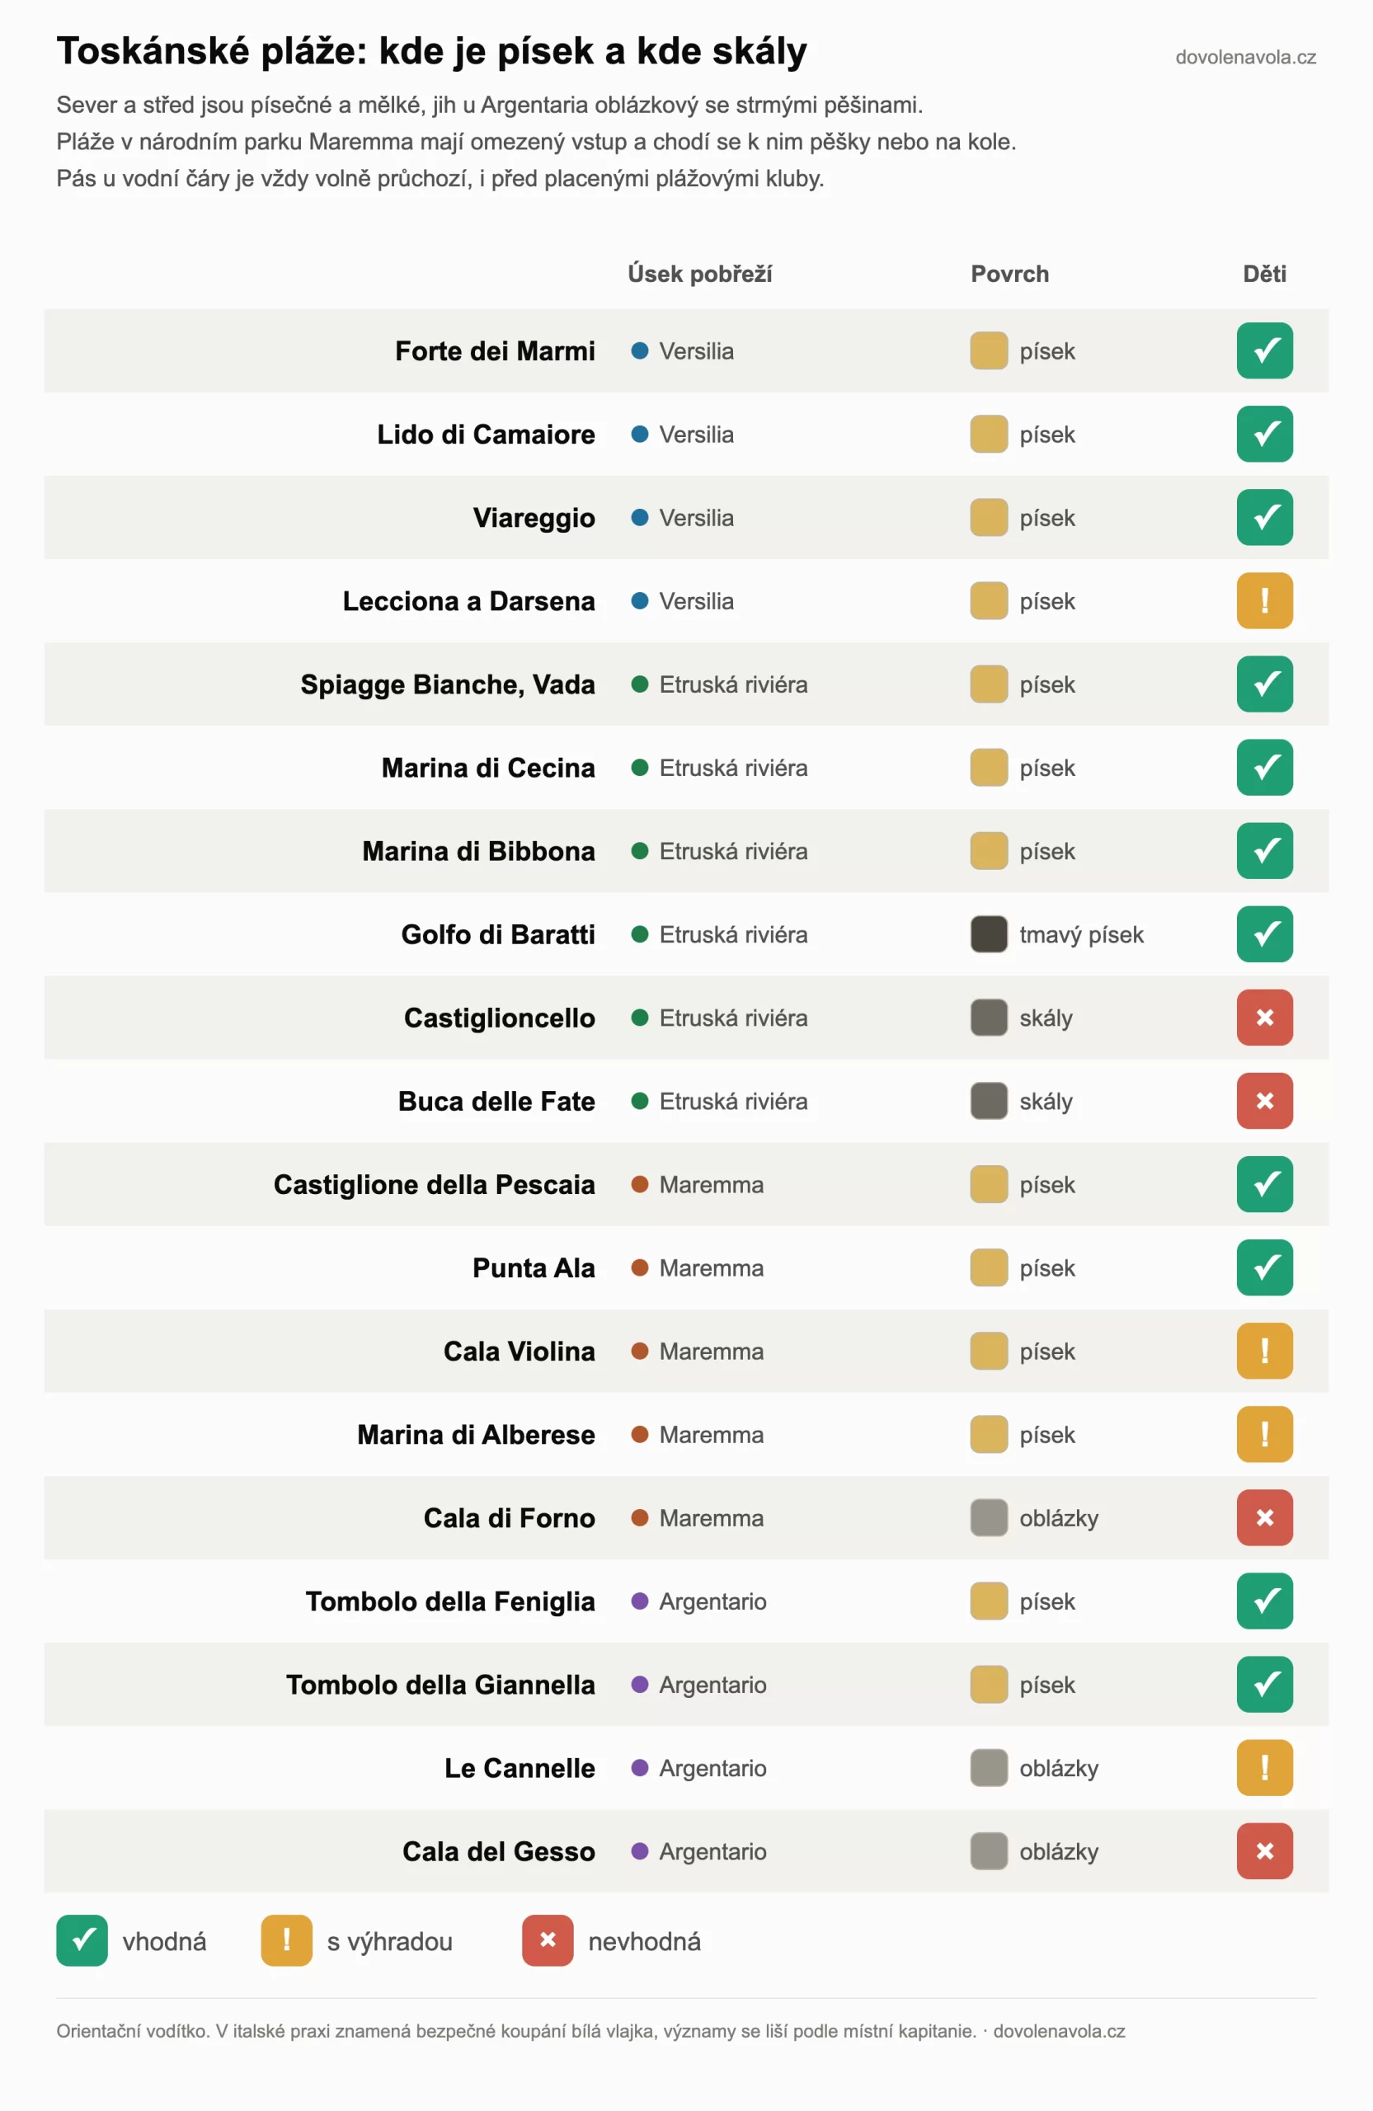1373x2111 pixels.
Task: Click the 'Povrch' column header
Action: (x=1010, y=274)
